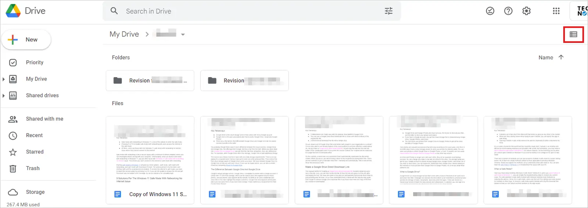Open the current folder dropdown arrow

(183, 34)
